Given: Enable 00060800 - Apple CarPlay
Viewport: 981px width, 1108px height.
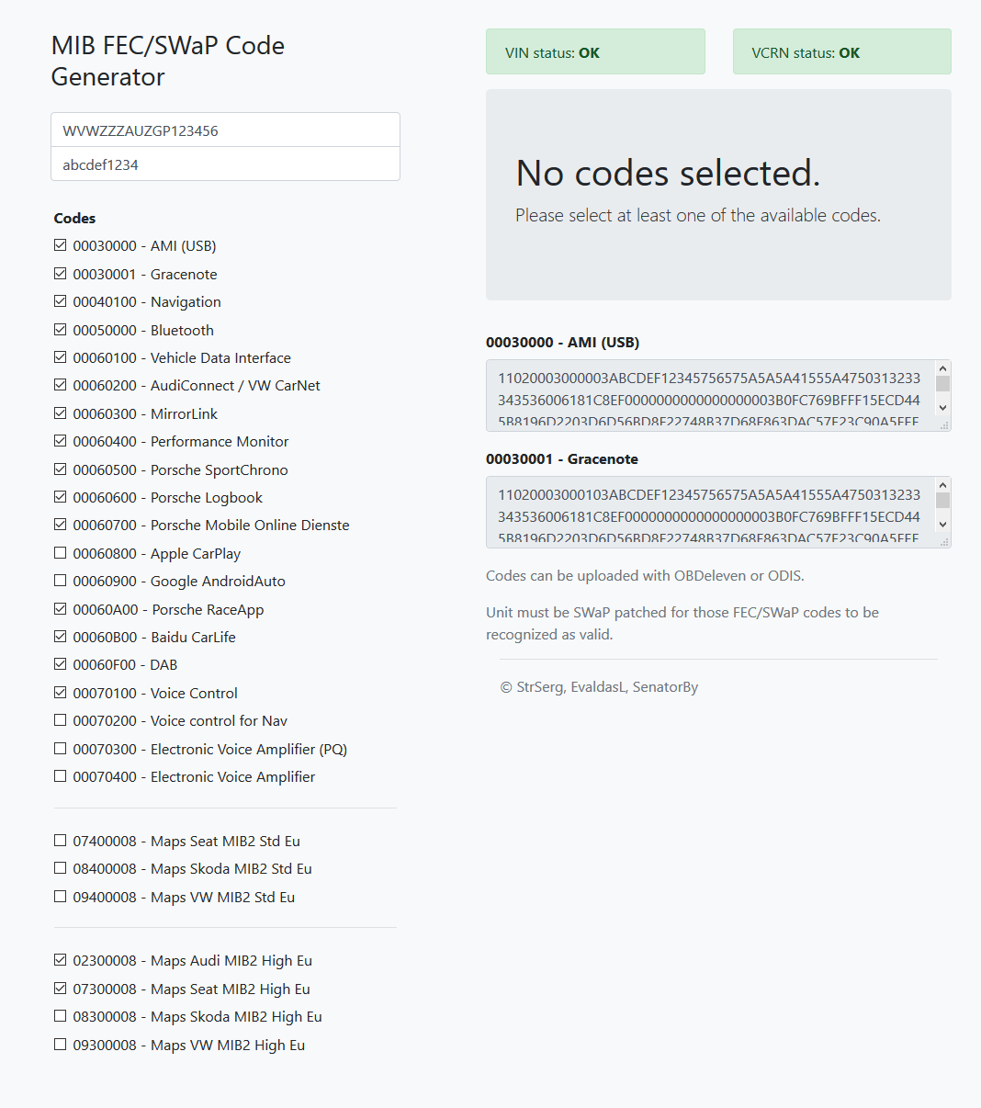Looking at the screenshot, I should point(60,552).
